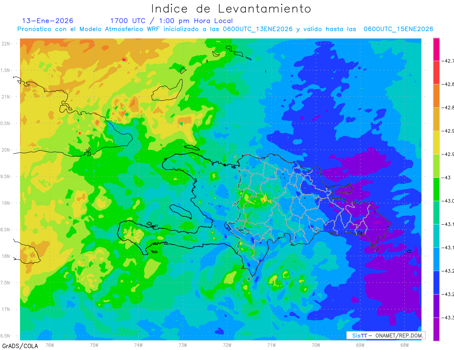Click the '68W' longitude label
The width and height of the screenshot is (454, 350).
(404, 345)
